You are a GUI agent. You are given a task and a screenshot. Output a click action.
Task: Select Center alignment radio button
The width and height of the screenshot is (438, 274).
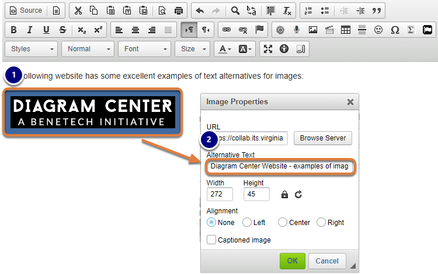[283, 223]
